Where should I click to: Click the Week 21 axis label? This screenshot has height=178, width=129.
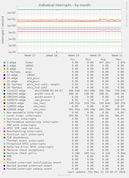(x=117, y=56)
